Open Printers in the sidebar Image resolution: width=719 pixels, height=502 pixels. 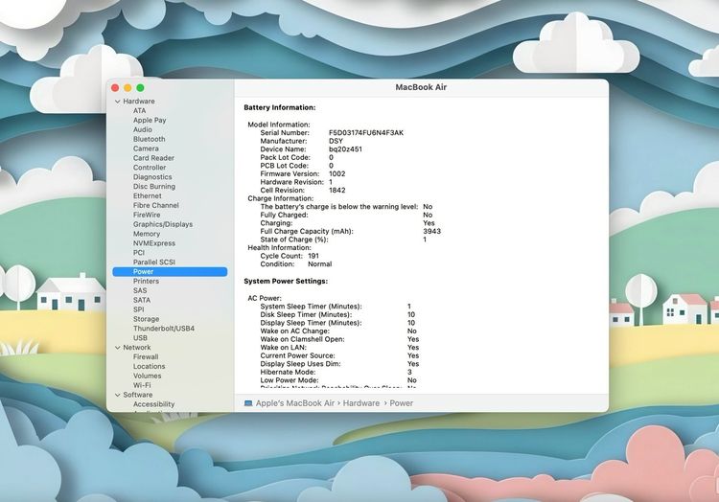pos(146,282)
